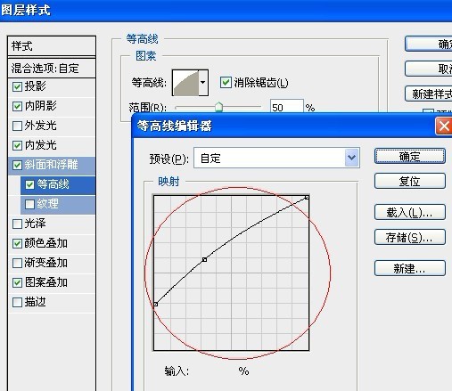Toggle the 颜色叠加 checkbox
Viewport: 452px width, 391px height.
click(17, 243)
